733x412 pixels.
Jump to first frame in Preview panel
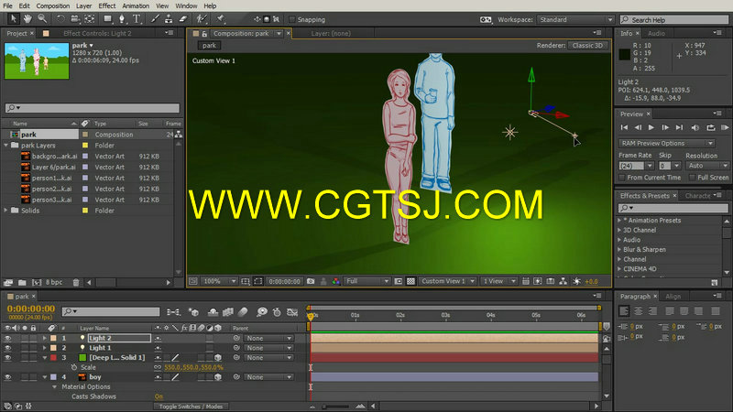[624, 127]
